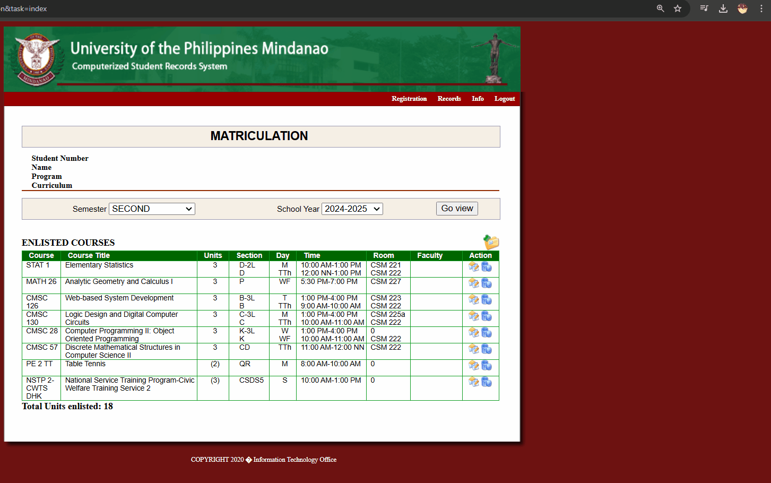Image resolution: width=771 pixels, height=483 pixels.
Task: Go to the Records menu
Action: 449,99
